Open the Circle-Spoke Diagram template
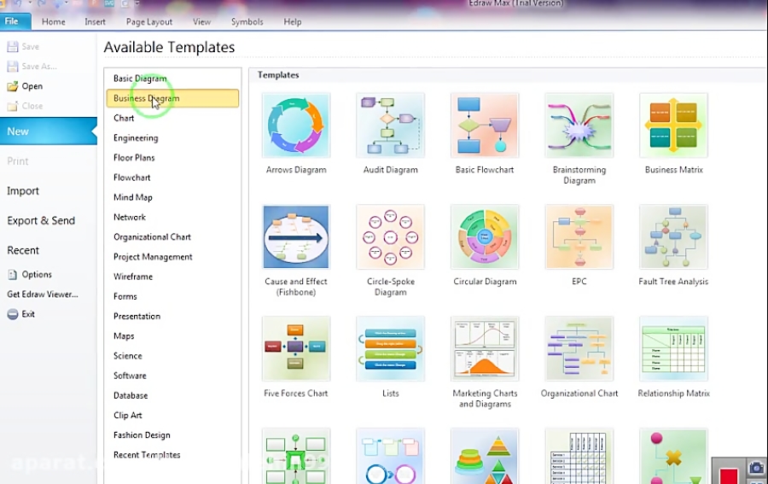 390,237
